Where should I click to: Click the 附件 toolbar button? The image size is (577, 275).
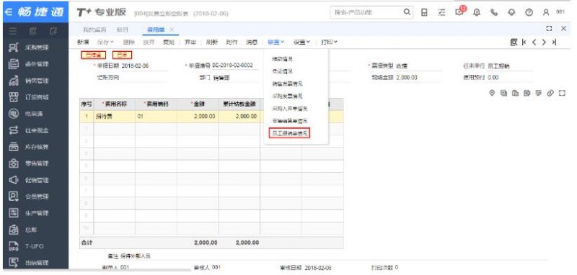point(232,42)
